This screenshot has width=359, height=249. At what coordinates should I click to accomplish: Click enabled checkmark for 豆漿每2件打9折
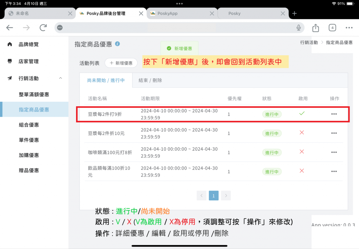[302, 113]
